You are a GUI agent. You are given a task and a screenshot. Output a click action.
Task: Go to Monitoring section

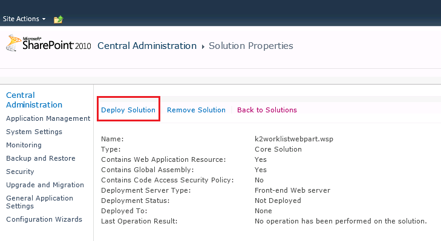[x=24, y=145]
